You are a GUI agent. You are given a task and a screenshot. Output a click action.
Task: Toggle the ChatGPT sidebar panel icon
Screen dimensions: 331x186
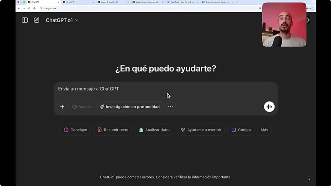[25, 20]
